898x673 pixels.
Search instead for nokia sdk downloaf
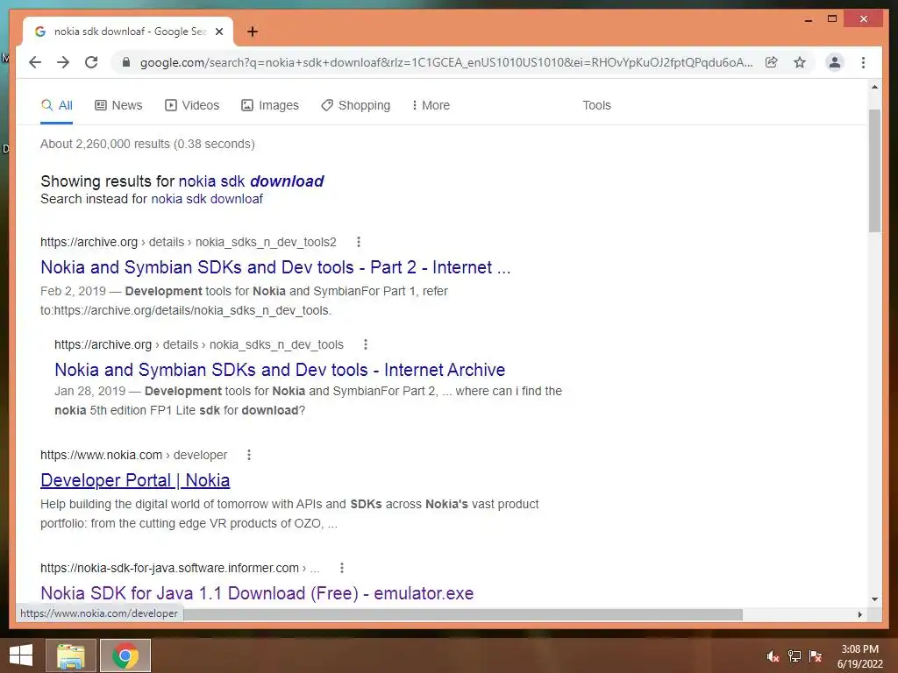click(x=207, y=199)
